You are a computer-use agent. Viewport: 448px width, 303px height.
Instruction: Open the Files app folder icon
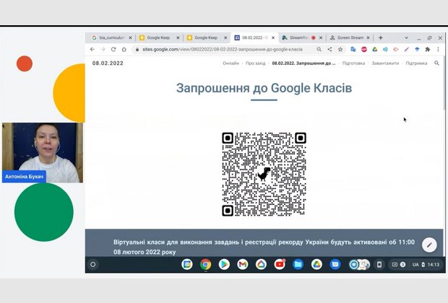(298, 265)
